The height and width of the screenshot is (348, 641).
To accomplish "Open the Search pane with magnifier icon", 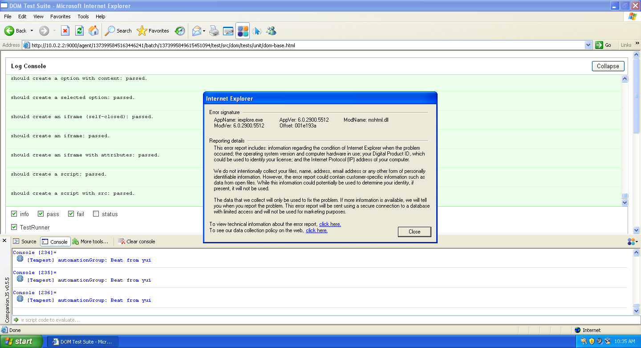I will click(x=118, y=31).
